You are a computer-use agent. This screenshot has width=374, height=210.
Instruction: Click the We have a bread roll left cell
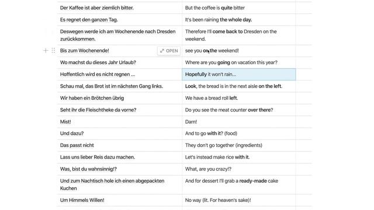239,98
